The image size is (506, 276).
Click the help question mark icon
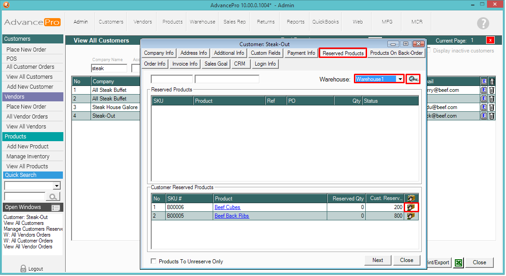click(483, 24)
